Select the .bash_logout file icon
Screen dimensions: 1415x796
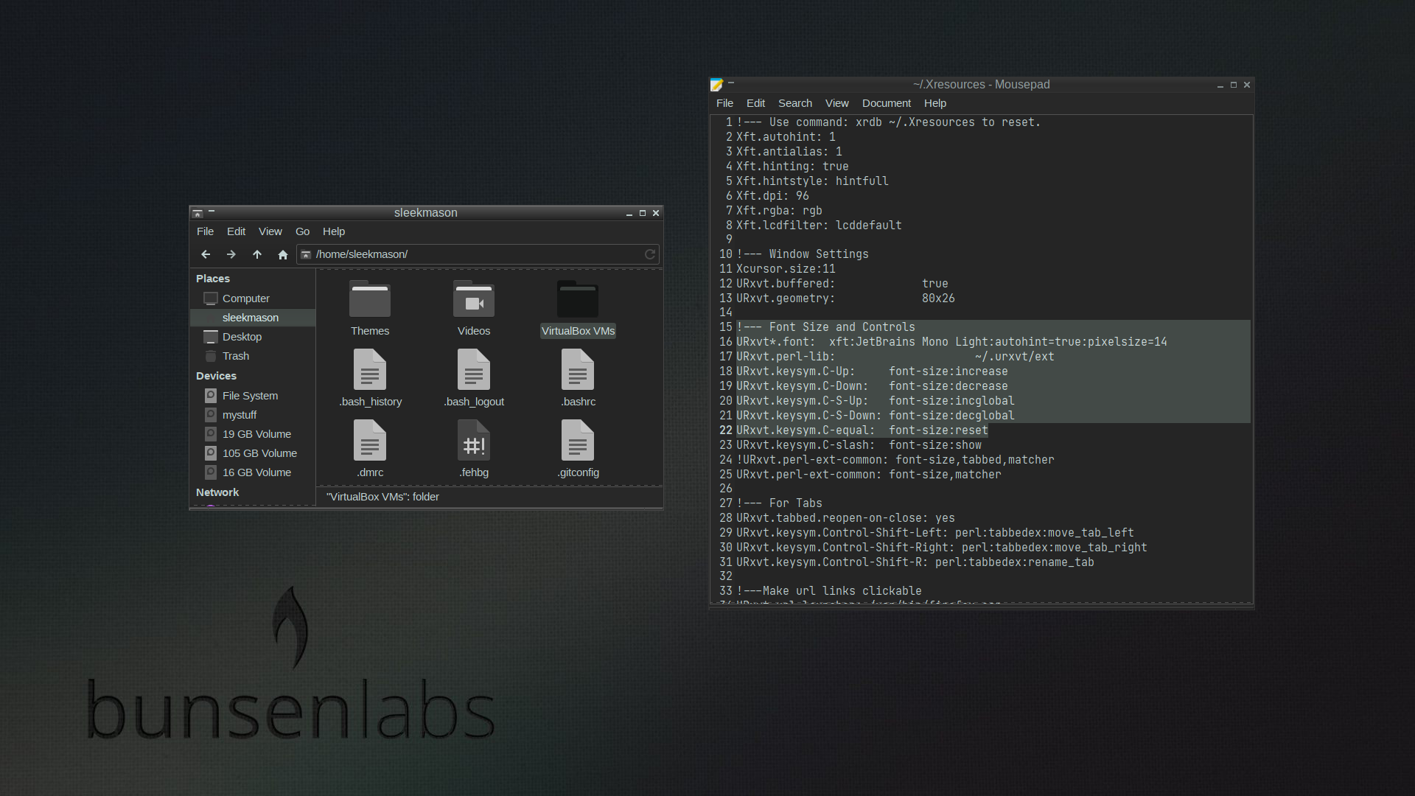point(474,369)
